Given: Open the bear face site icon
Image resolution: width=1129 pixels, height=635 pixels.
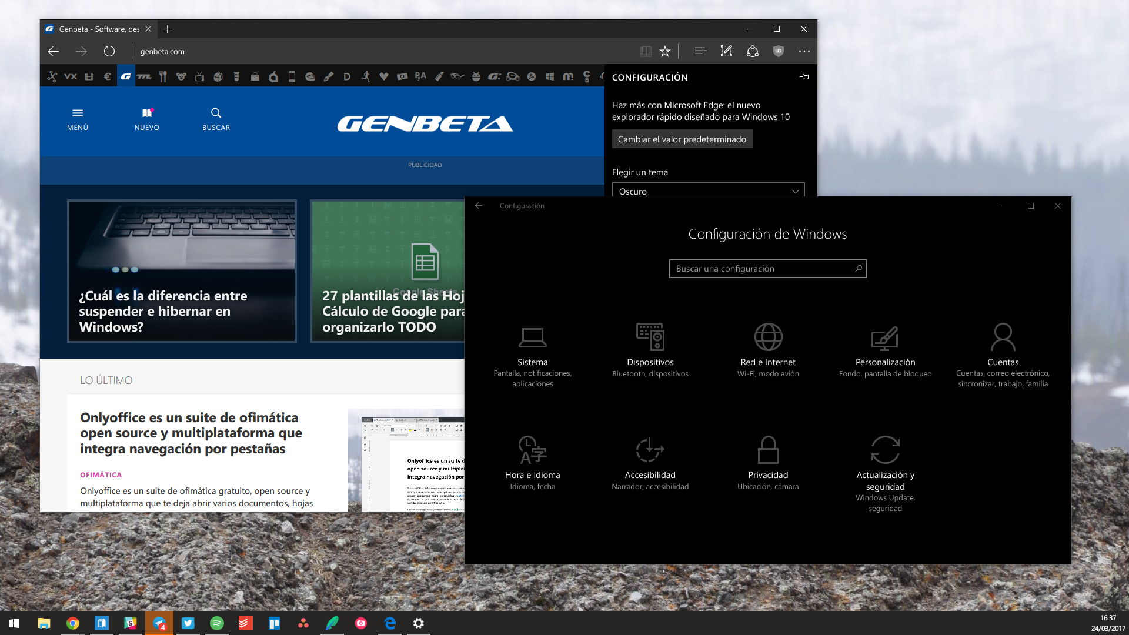Looking at the screenshot, I should tap(181, 76).
